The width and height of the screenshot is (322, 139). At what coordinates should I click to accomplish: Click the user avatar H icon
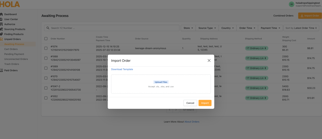point(291,4)
